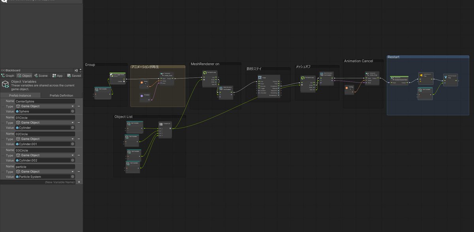
Task: Switch to Graph variables tab
Action: tap(8, 76)
